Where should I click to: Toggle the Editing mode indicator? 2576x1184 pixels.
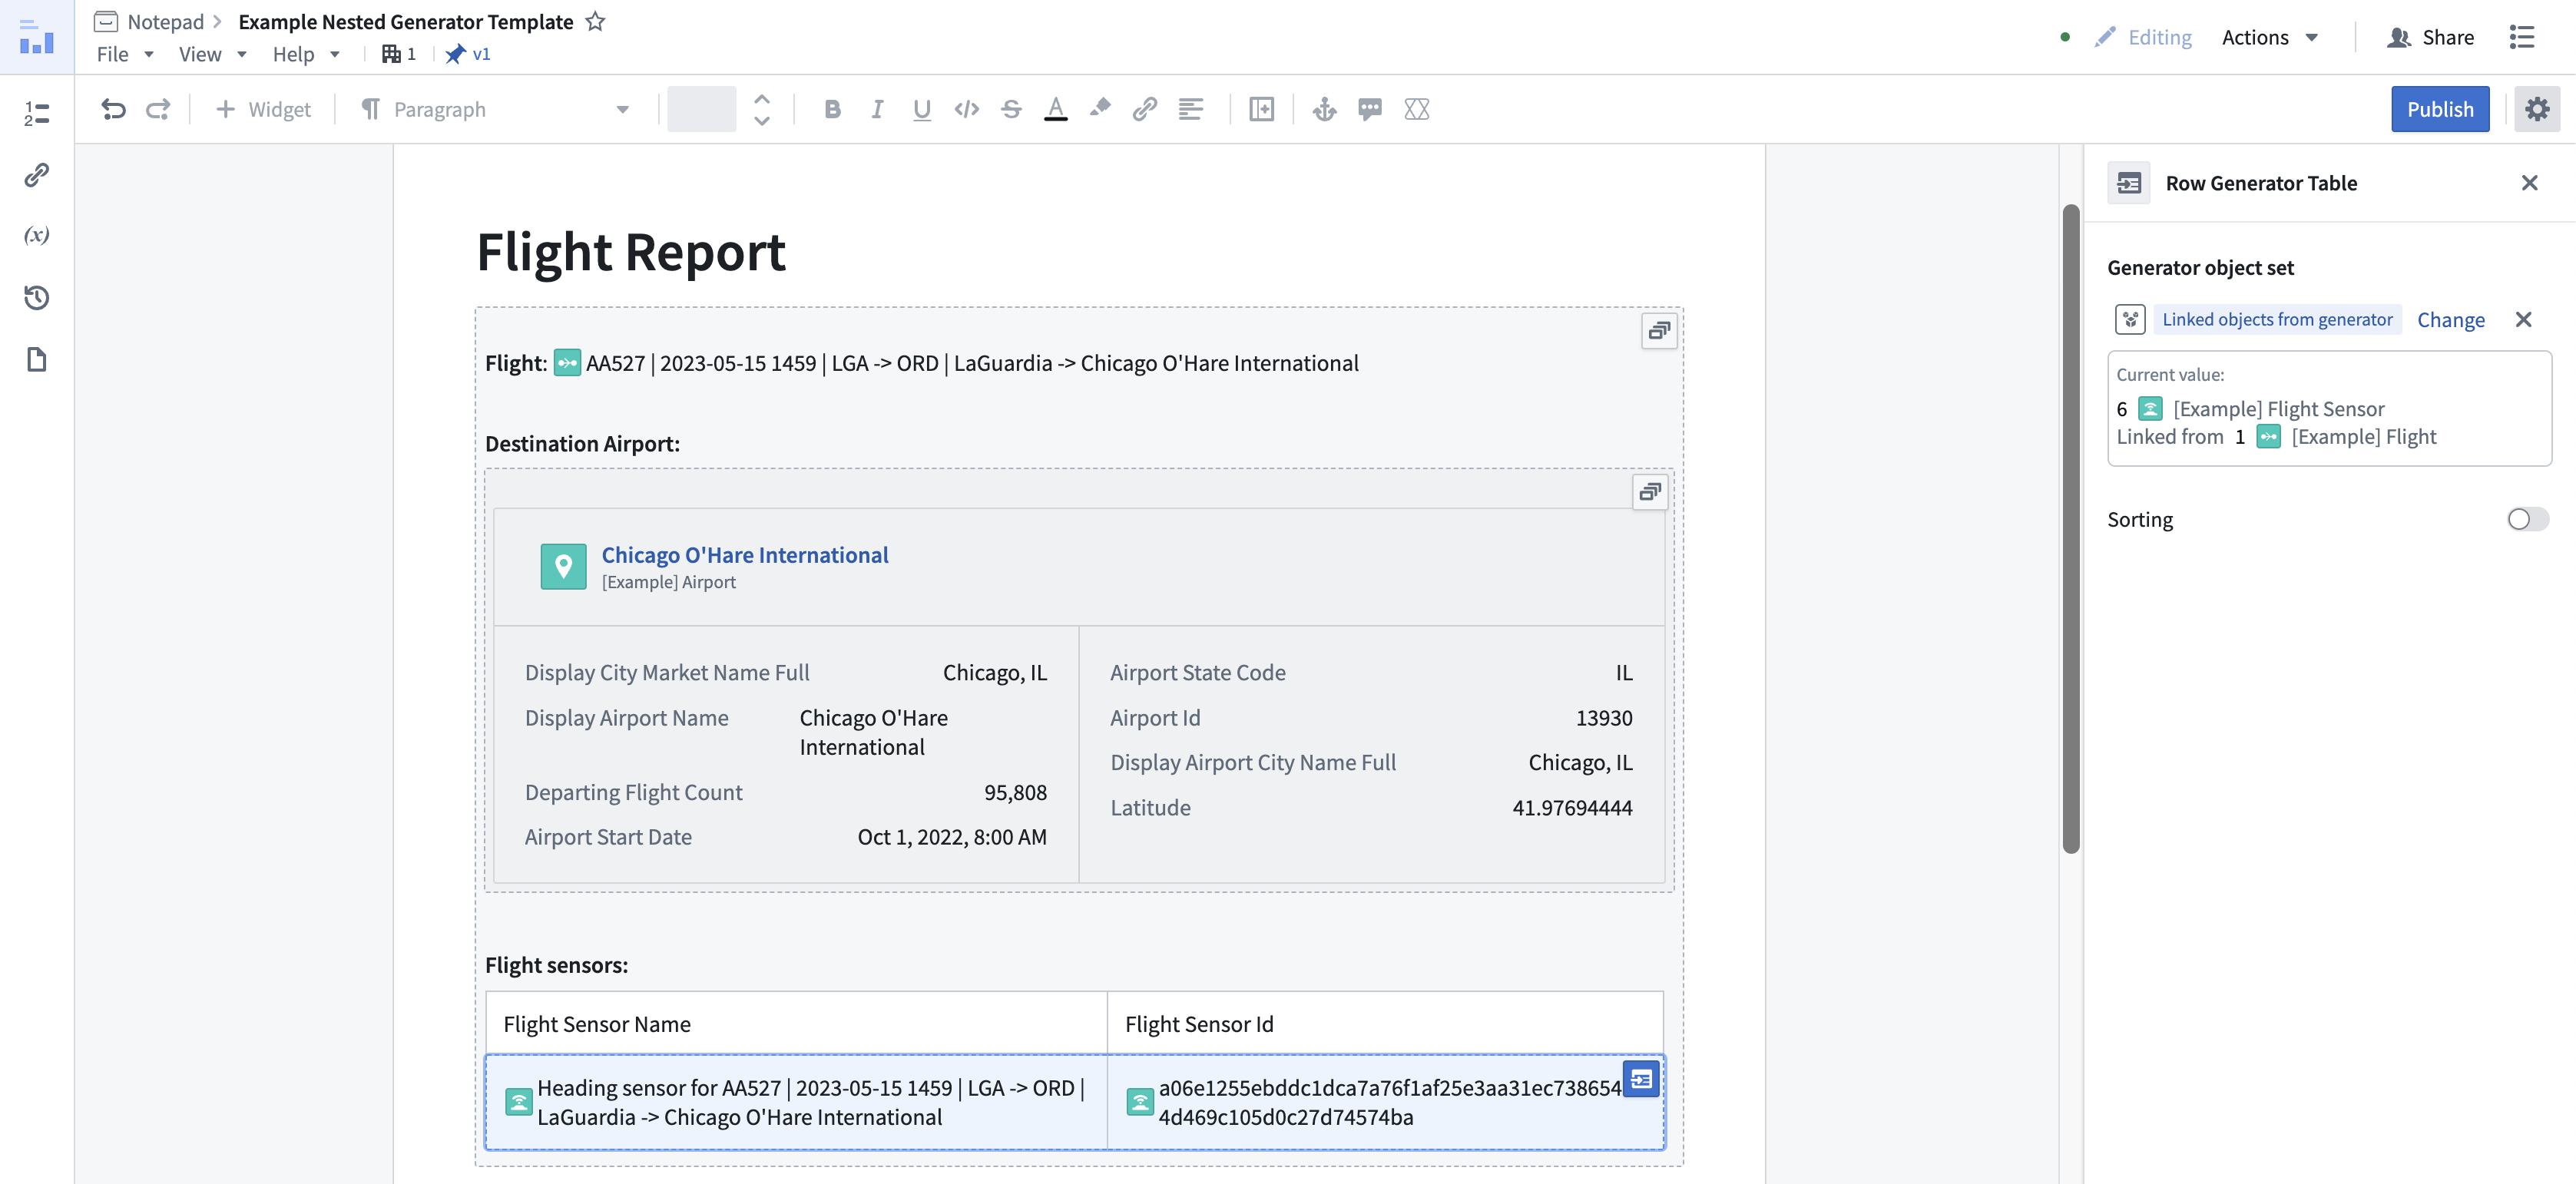click(2143, 37)
